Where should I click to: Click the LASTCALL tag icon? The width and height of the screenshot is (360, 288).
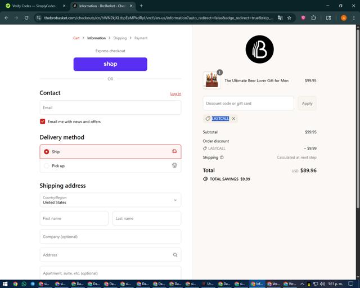[208, 119]
